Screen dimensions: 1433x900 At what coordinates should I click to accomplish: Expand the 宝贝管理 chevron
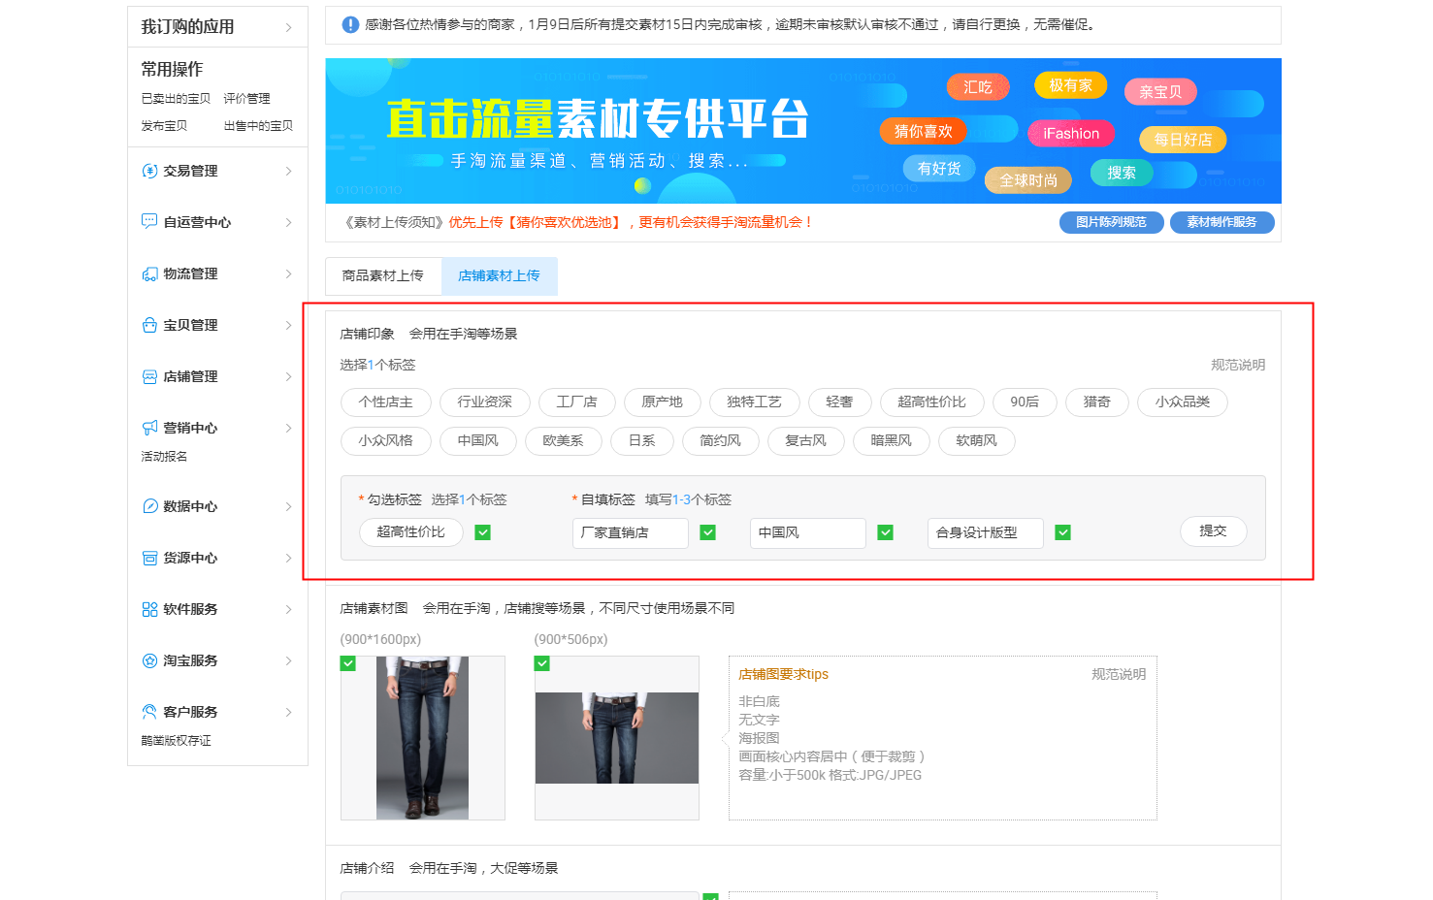pyautogui.click(x=288, y=325)
